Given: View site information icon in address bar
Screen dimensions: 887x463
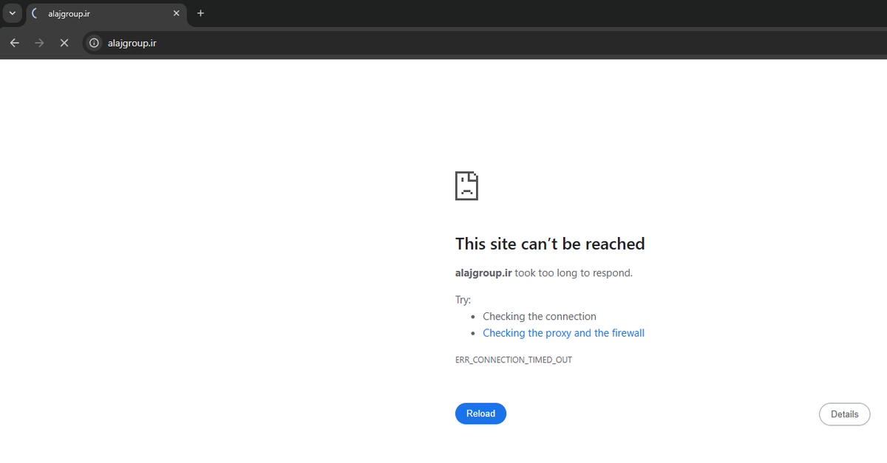Looking at the screenshot, I should coord(94,43).
